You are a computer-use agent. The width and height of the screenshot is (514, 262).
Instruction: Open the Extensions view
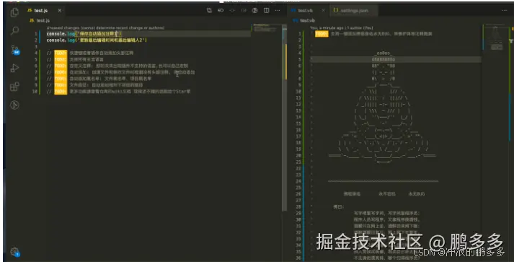[14, 87]
